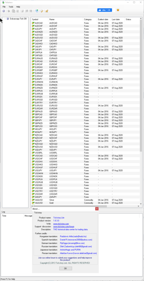144x281 pixels.
Task: Close the About dialog with red X
Action: [97, 209]
